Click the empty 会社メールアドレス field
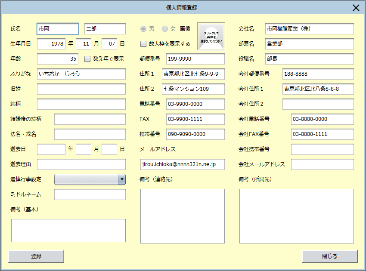The width and height of the screenshot is (366, 271). pos(323,164)
